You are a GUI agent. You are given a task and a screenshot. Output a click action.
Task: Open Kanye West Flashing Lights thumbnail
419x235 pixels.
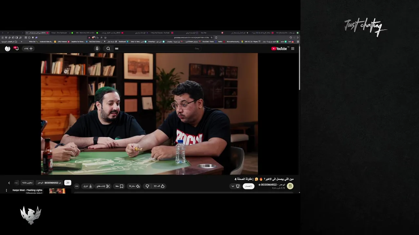[x=58, y=191]
